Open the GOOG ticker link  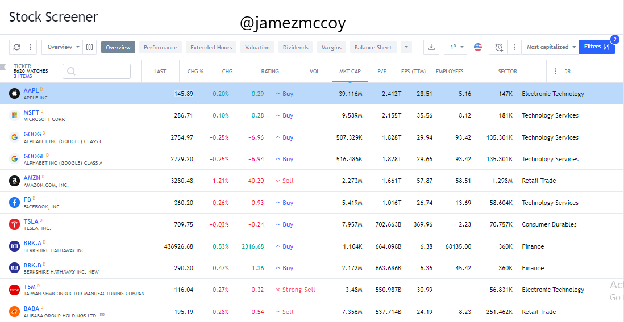[32, 134]
